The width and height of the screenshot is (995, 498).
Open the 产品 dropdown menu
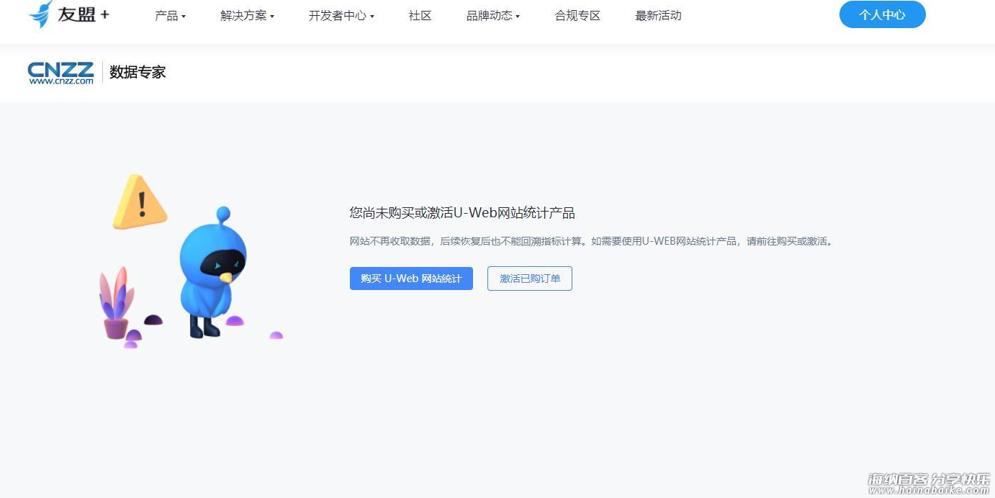tap(170, 16)
